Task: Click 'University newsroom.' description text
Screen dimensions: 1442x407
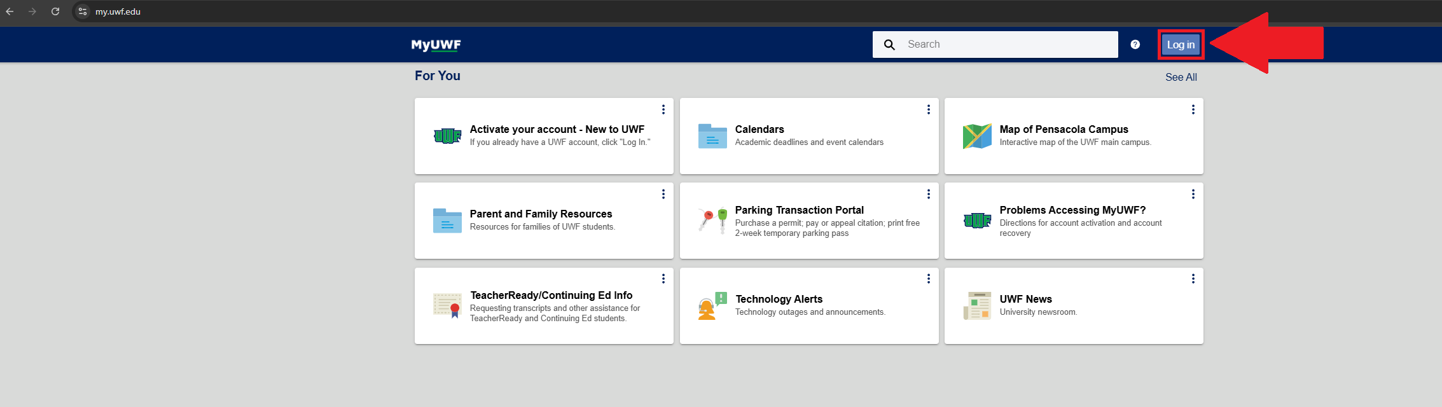Action: pyautogui.click(x=1039, y=312)
